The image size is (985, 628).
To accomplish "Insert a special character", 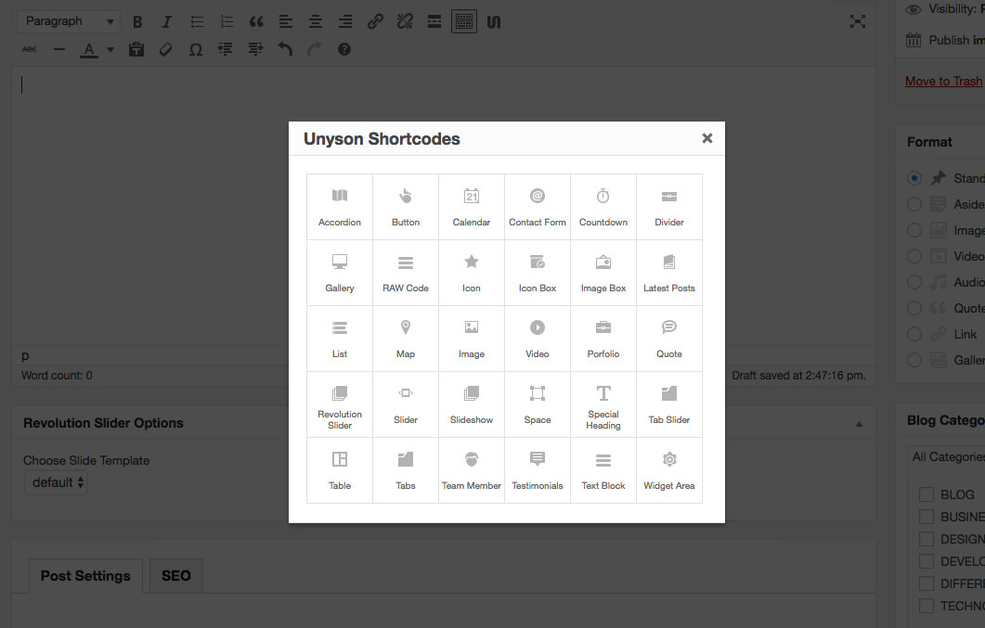I will [x=195, y=49].
